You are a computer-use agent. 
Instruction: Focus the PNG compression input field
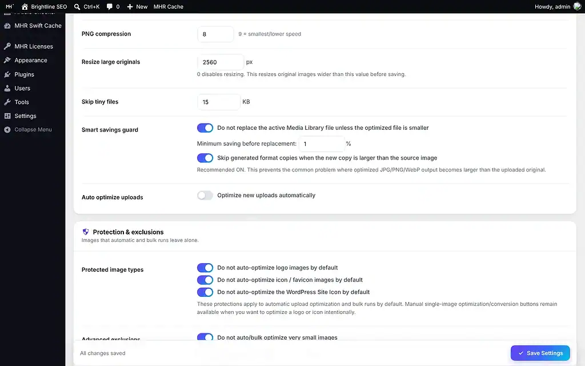coord(215,34)
